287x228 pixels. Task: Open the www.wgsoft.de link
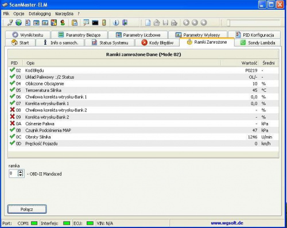227,223
